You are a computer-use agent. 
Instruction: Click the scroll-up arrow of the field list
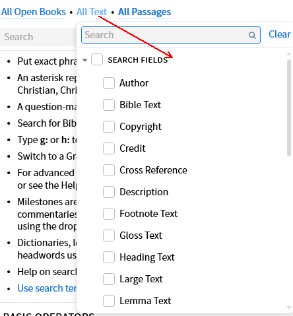(289, 54)
